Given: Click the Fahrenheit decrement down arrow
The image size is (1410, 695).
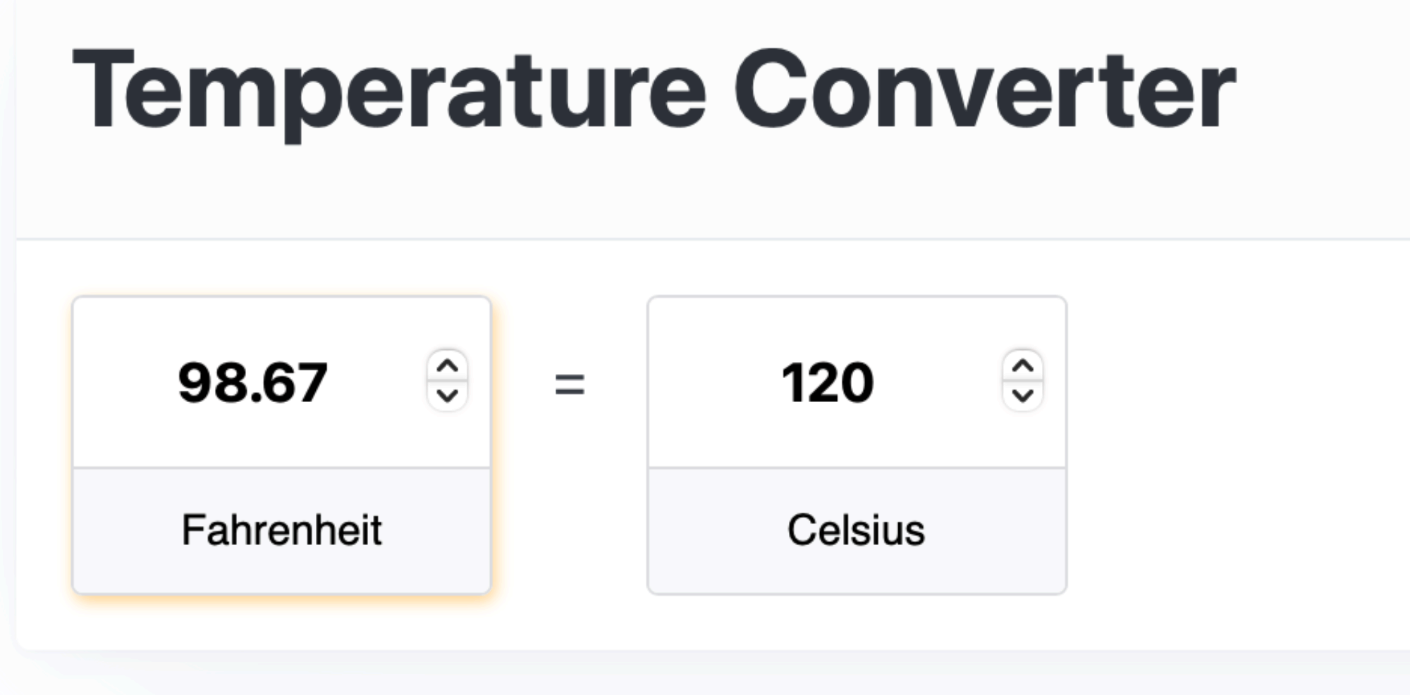Looking at the screenshot, I should [448, 396].
